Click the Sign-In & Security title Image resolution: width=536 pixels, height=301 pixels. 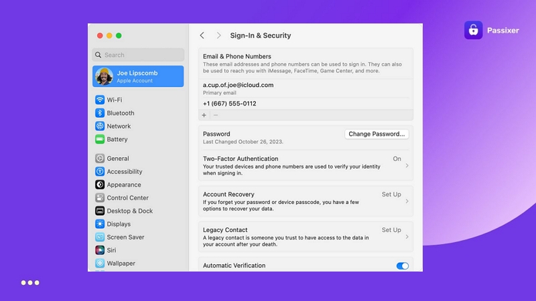(261, 35)
